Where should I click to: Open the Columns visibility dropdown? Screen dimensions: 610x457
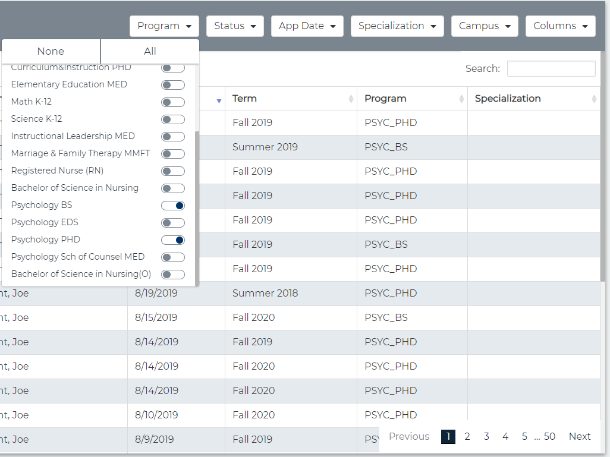560,26
